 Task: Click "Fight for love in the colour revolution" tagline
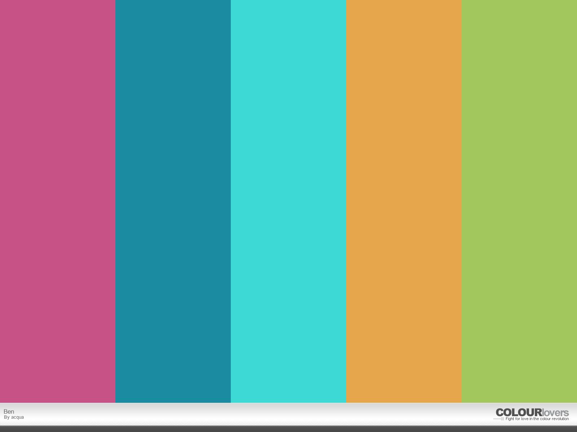click(x=537, y=419)
